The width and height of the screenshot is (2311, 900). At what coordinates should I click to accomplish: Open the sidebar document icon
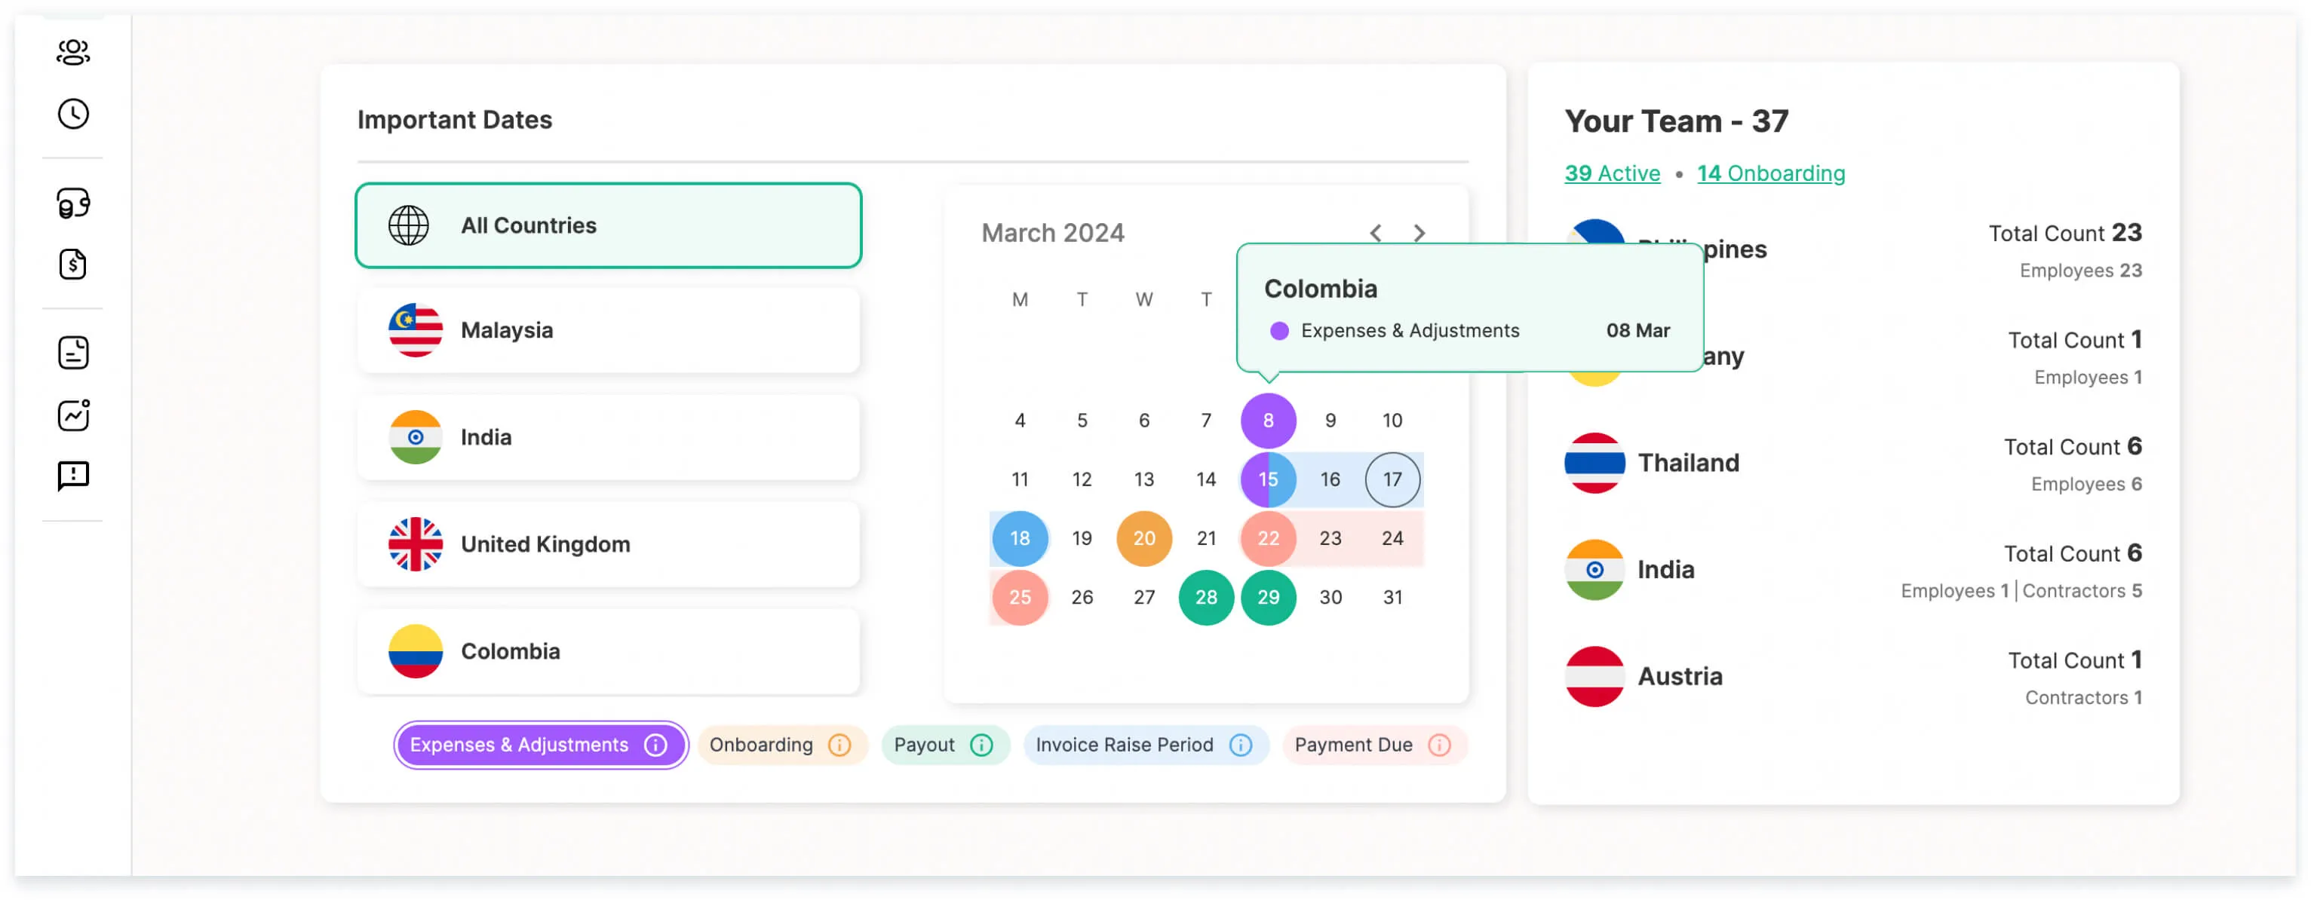72,354
